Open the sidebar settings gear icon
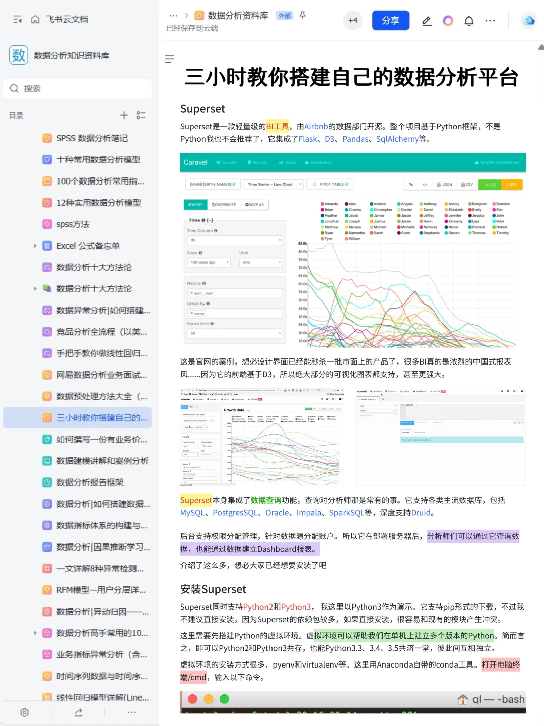 click(x=24, y=712)
